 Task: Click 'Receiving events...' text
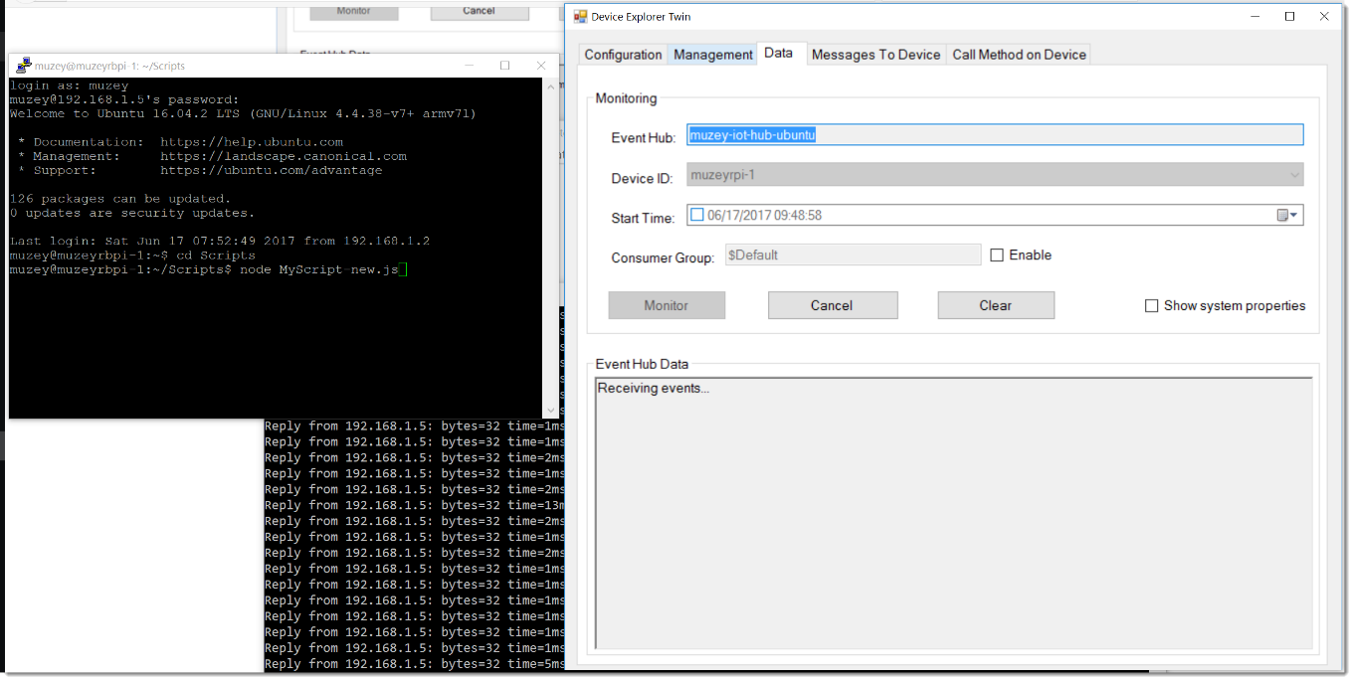click(x=654, y=388)
